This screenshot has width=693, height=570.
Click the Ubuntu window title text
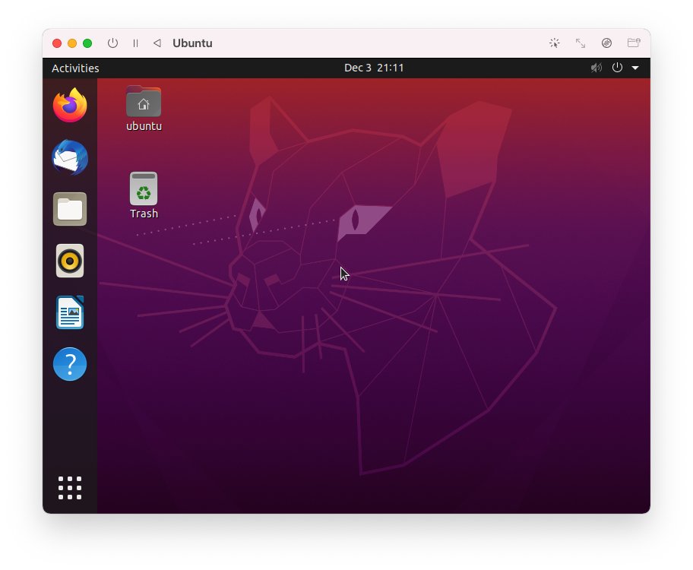[192, 43]
